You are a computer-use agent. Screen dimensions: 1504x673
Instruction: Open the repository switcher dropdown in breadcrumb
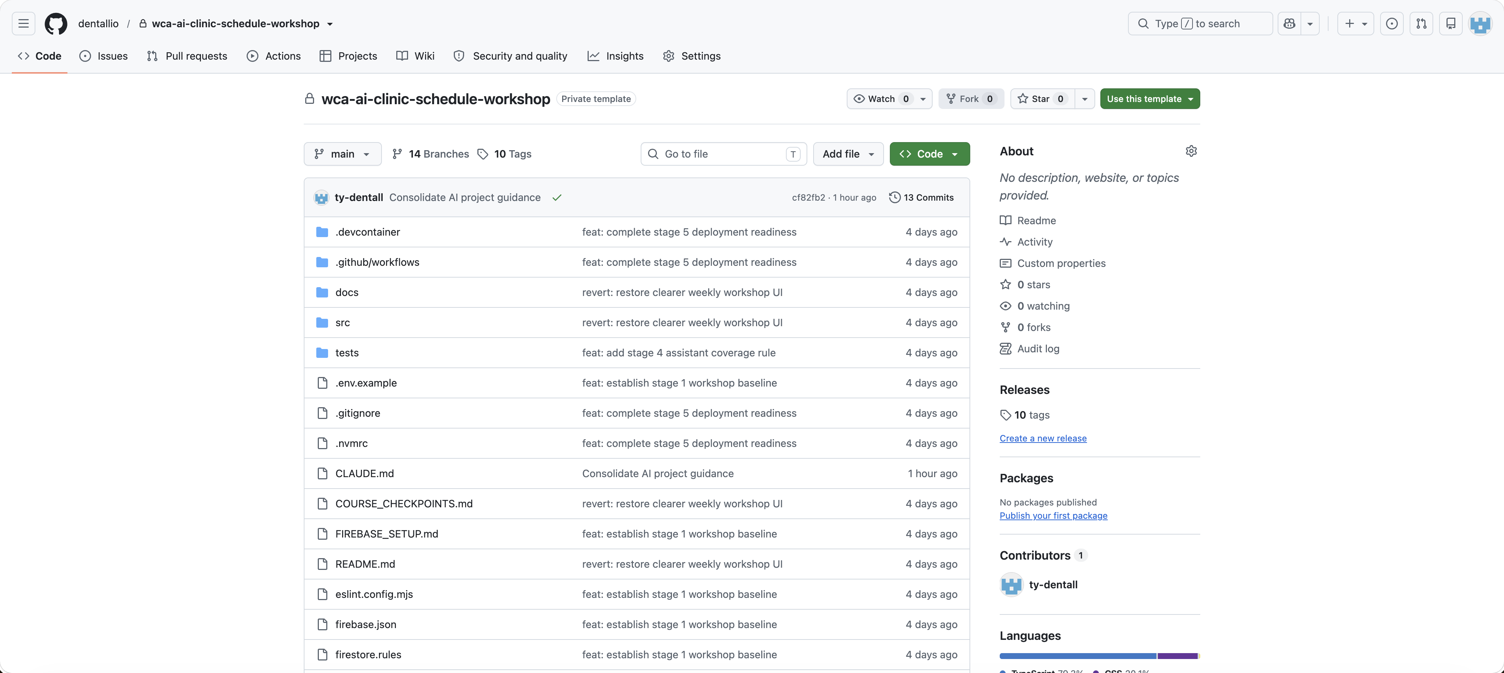[330, 24]
